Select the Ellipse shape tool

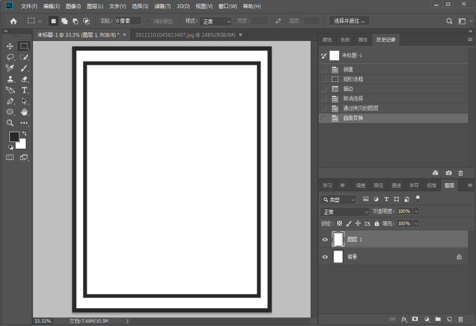(x=10, y=112)
